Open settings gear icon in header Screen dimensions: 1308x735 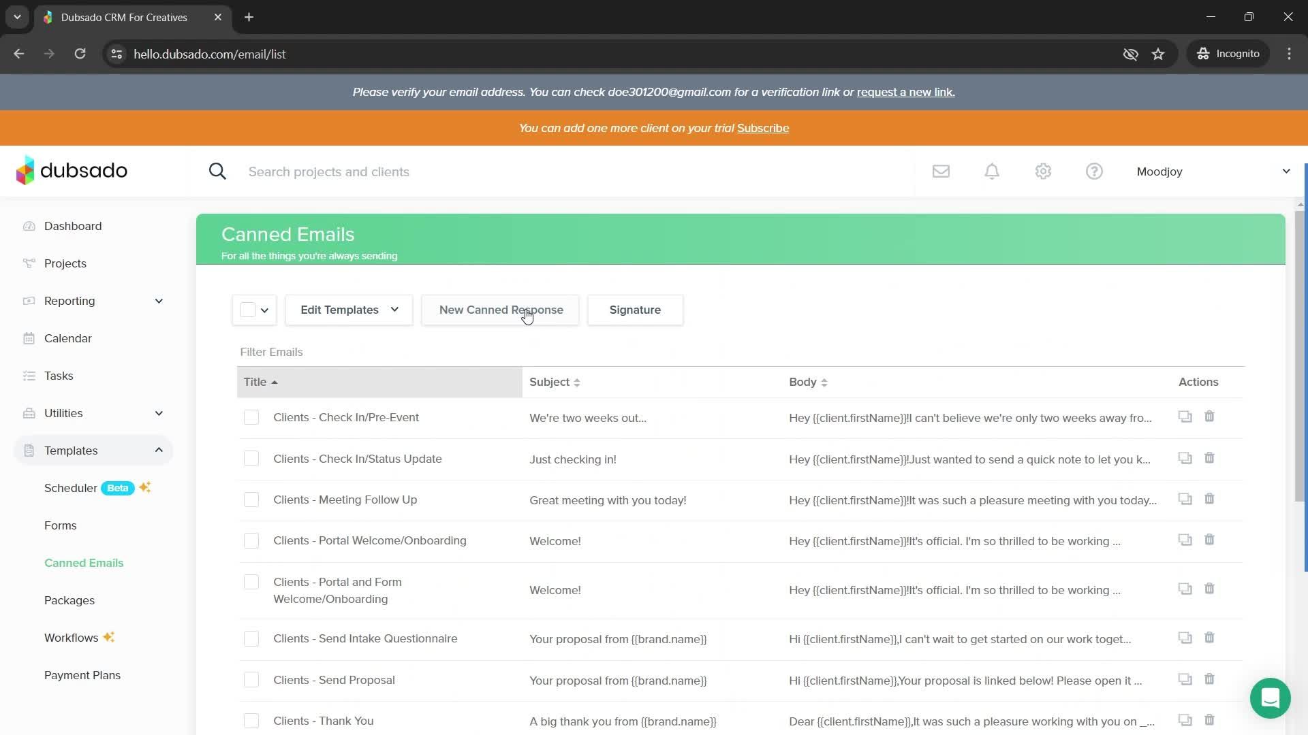coord(1043,171)
